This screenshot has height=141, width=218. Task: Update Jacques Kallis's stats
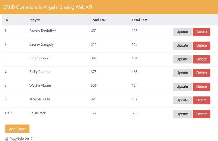[x=182, y=100]
